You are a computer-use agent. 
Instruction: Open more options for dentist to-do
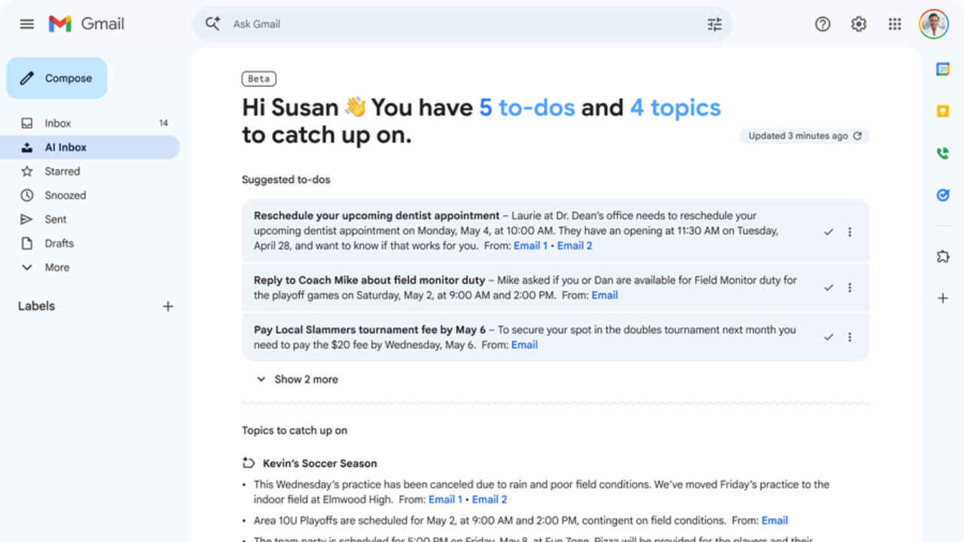click(x=850, y=232)
